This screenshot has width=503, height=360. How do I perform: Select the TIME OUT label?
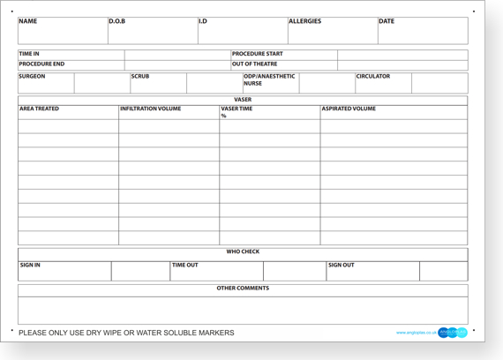(185, 265)
